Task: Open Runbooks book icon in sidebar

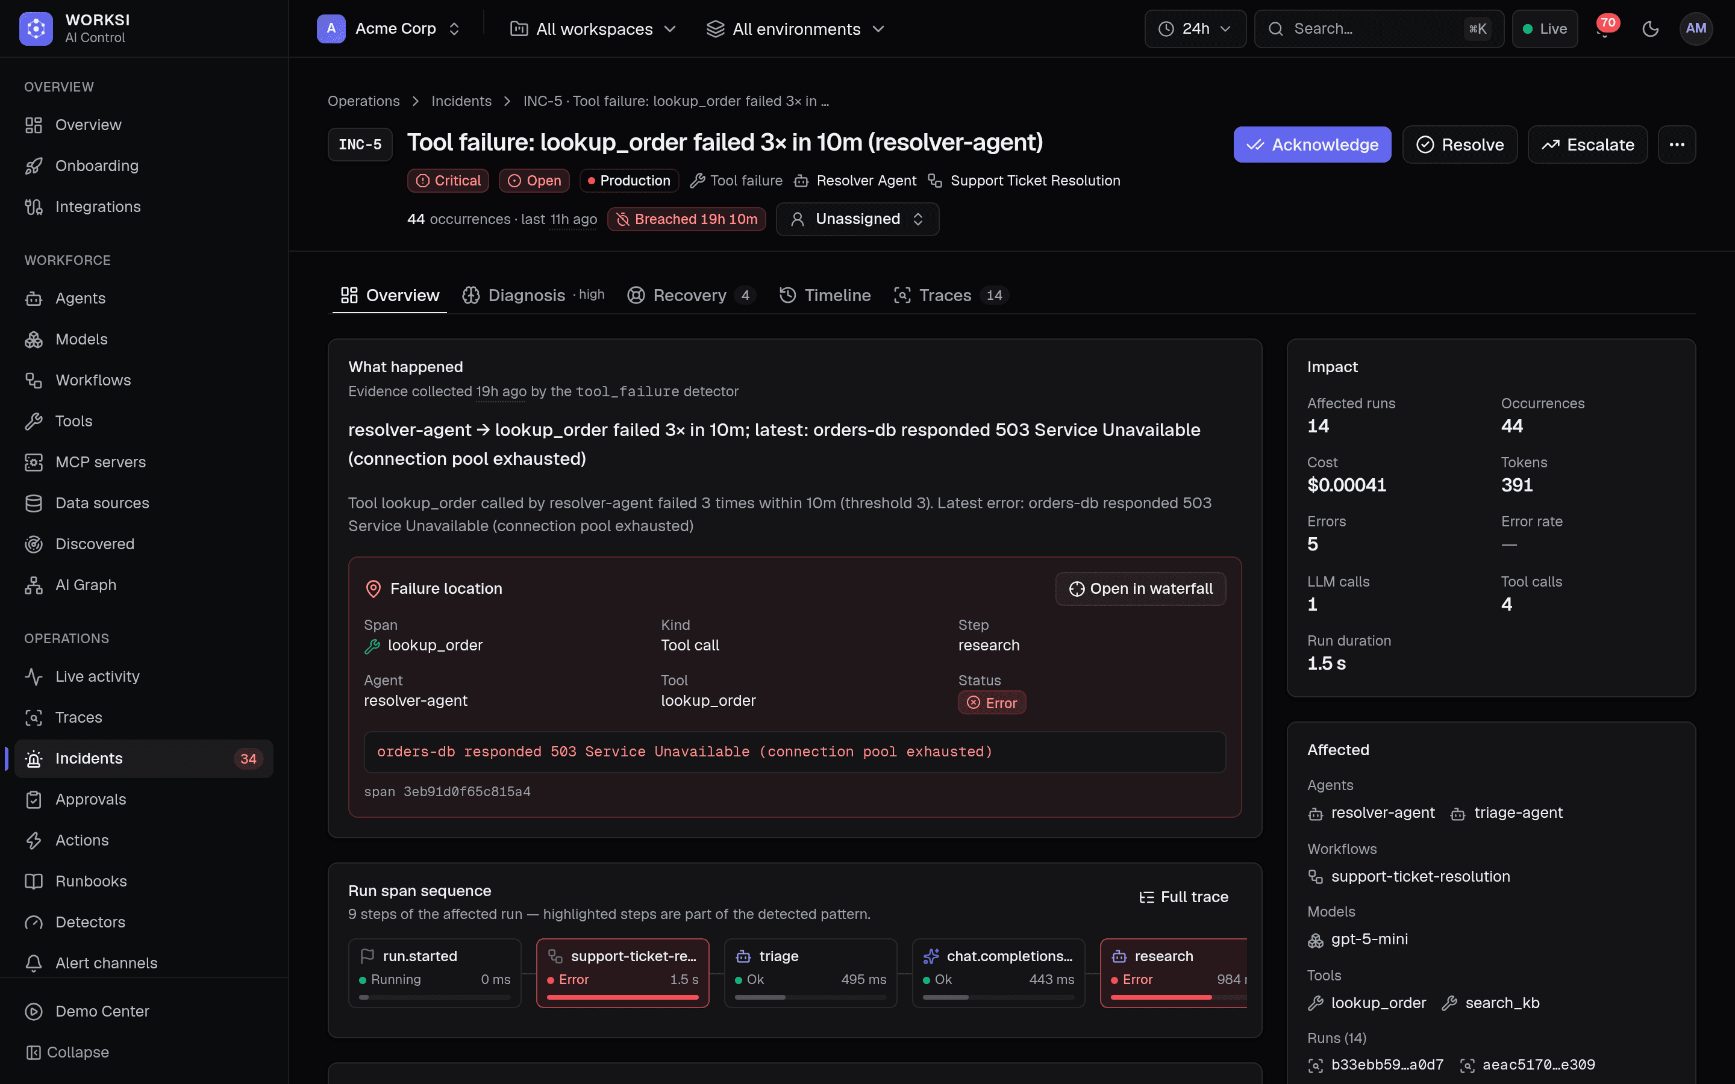Action: pyautogui.click(x=34, y=881)
